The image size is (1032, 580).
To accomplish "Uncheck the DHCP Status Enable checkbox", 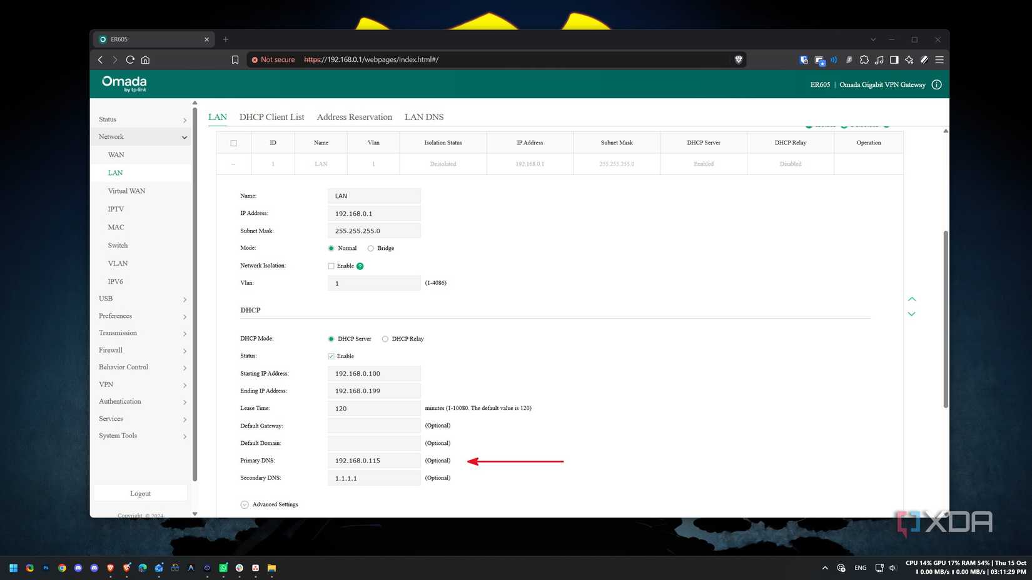I will pos(331,356).
